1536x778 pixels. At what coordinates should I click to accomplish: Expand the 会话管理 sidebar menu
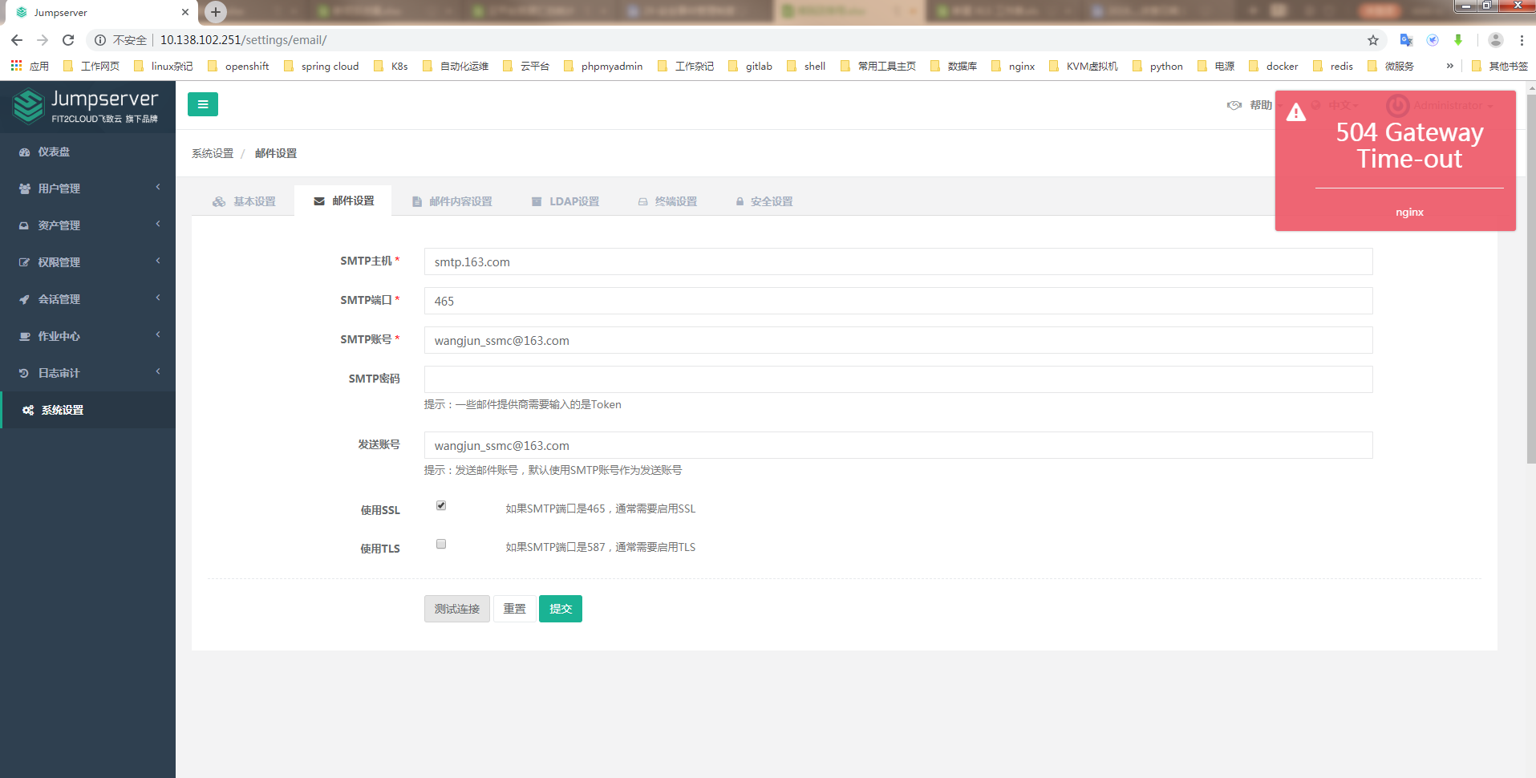click(x=88, y=299)
